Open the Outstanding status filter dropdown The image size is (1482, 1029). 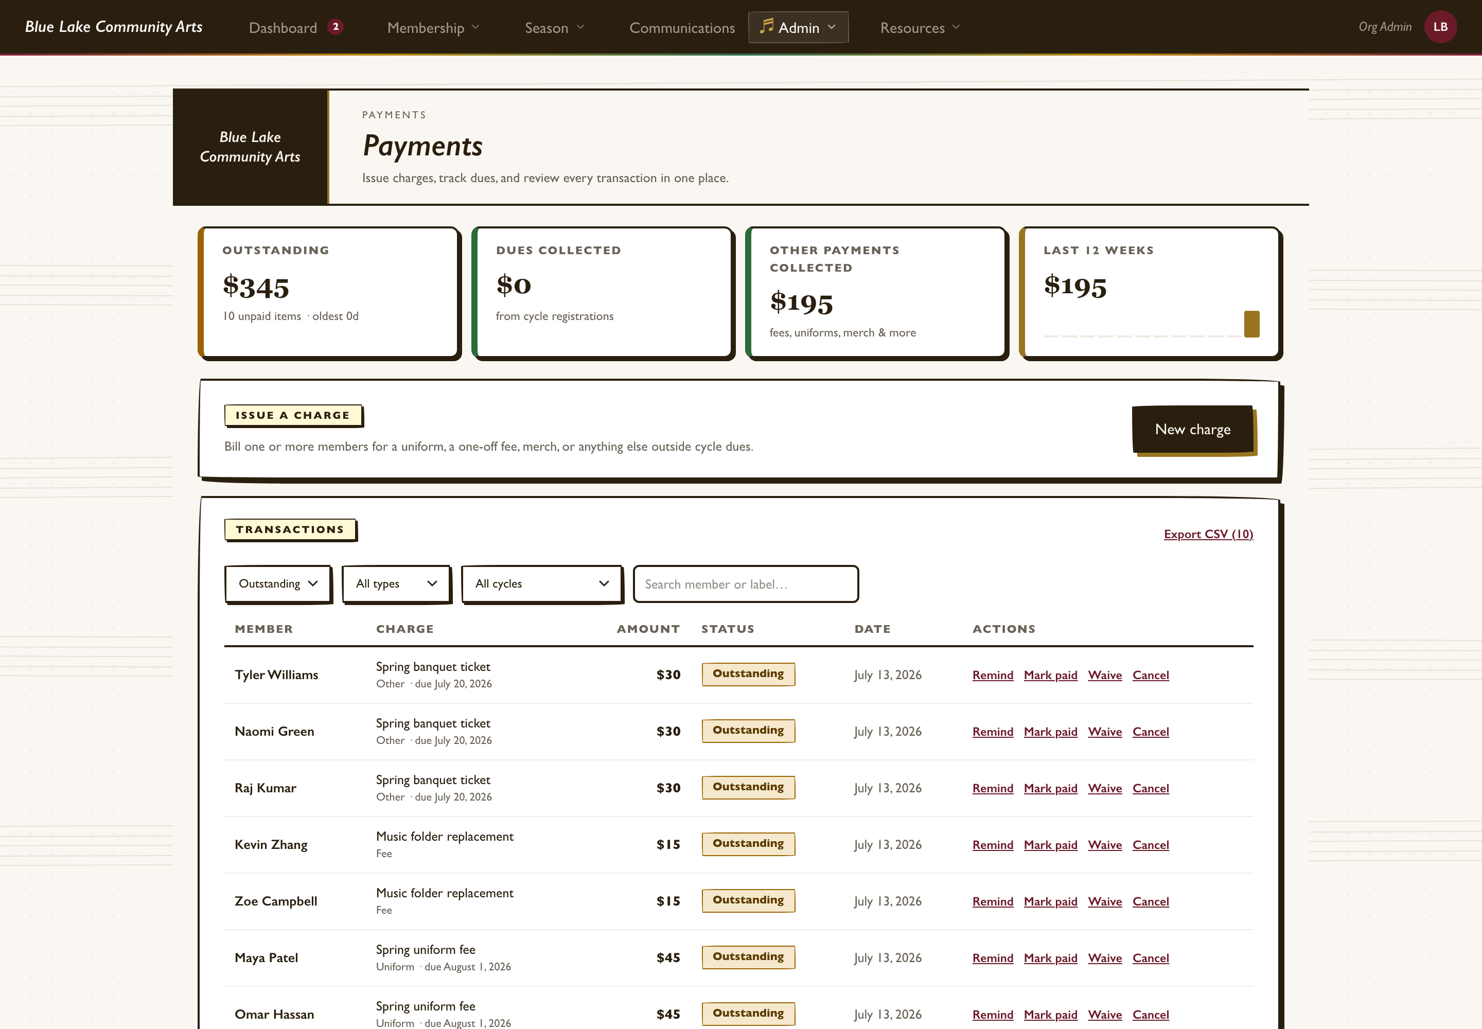(278, 583)
